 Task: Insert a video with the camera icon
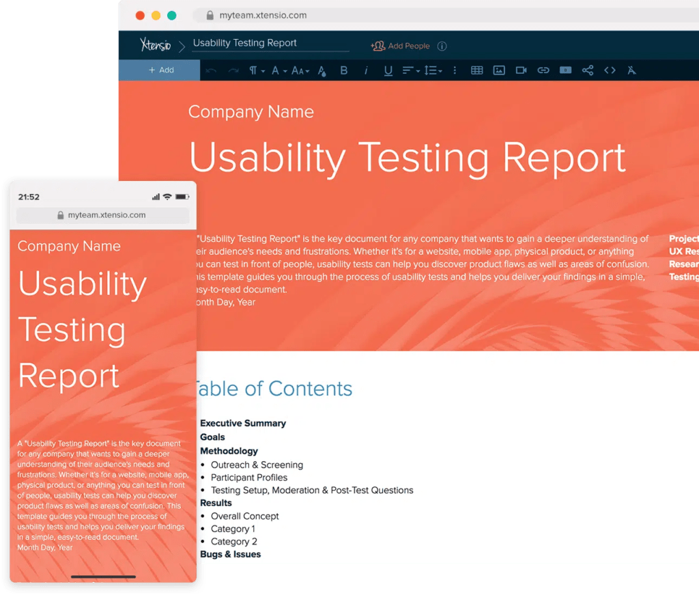pos(522,70)
